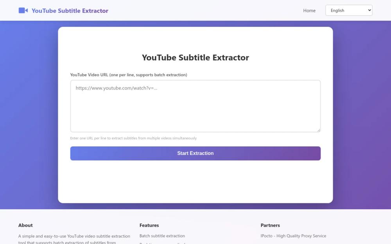Select Home in the top navigation bar
391x244 pixels.
coord(309,11)
